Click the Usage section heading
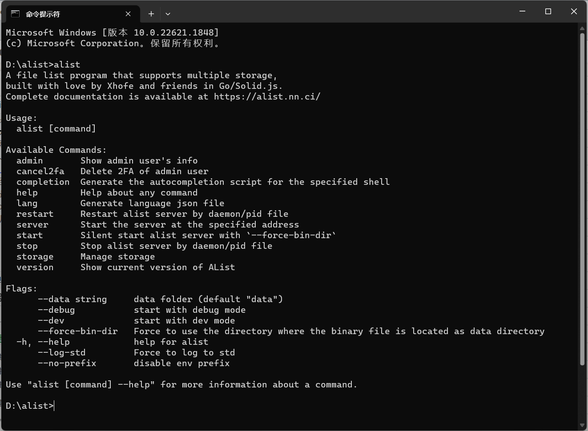 click(x=21, y=118)
